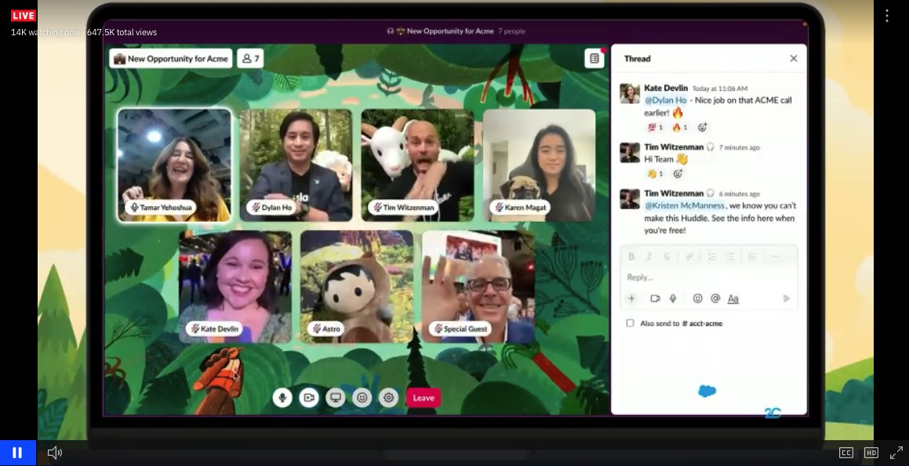Click the 6 minutes ago timestamp
Image resolution: width=909 pixels, height=466 pixels.
pyautogui.click(x=739, y=194)
